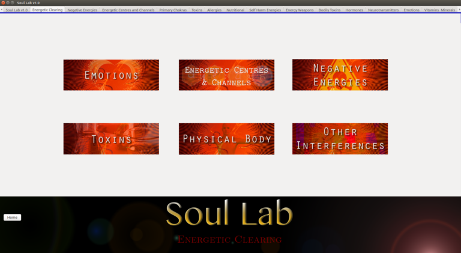Switch to the Negative Energies tab
461x253 pixels.
tap(82, 10)
